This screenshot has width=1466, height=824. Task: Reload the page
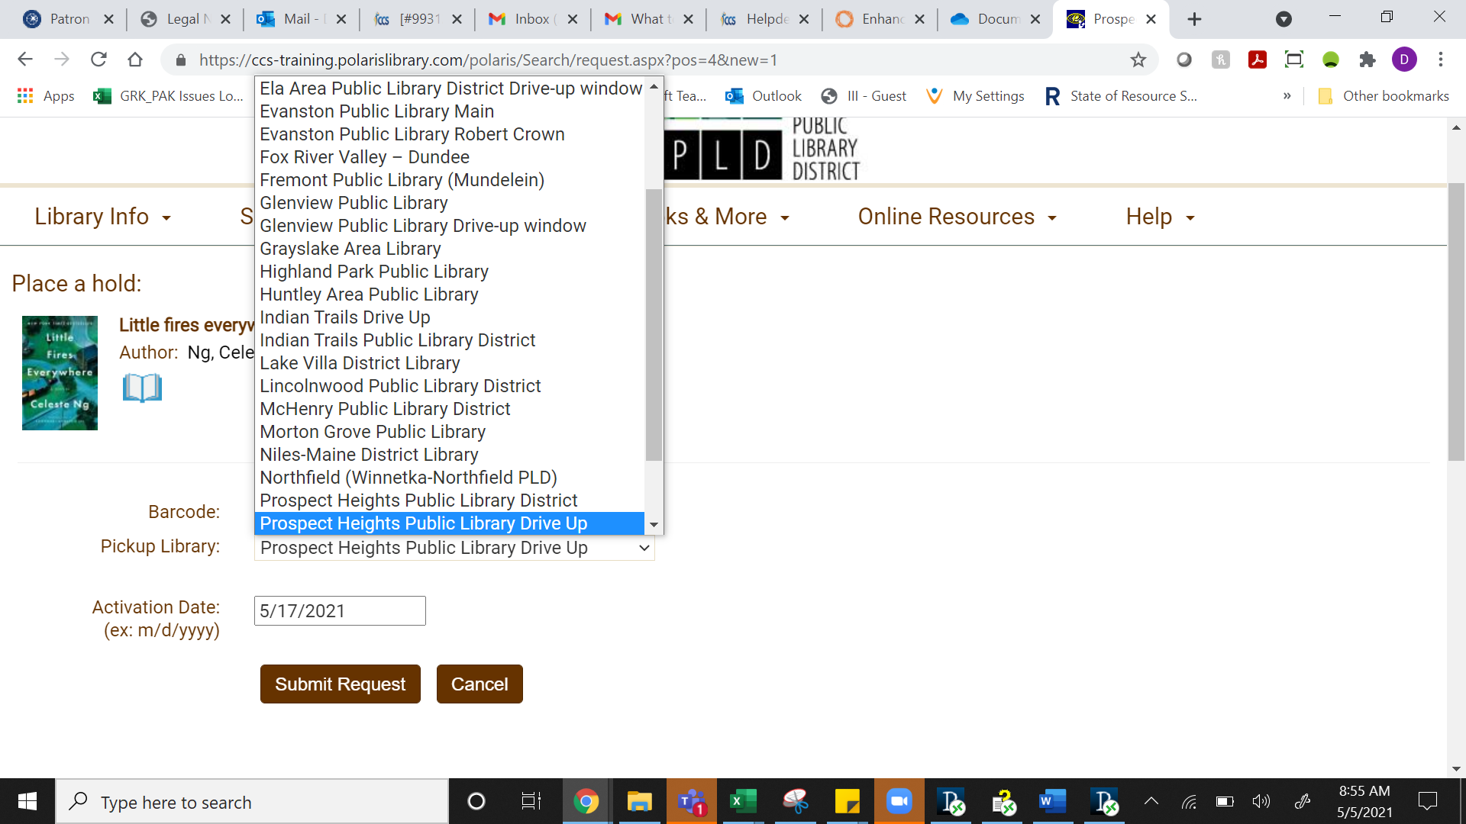pyautogui.click(x=98, y=60)
